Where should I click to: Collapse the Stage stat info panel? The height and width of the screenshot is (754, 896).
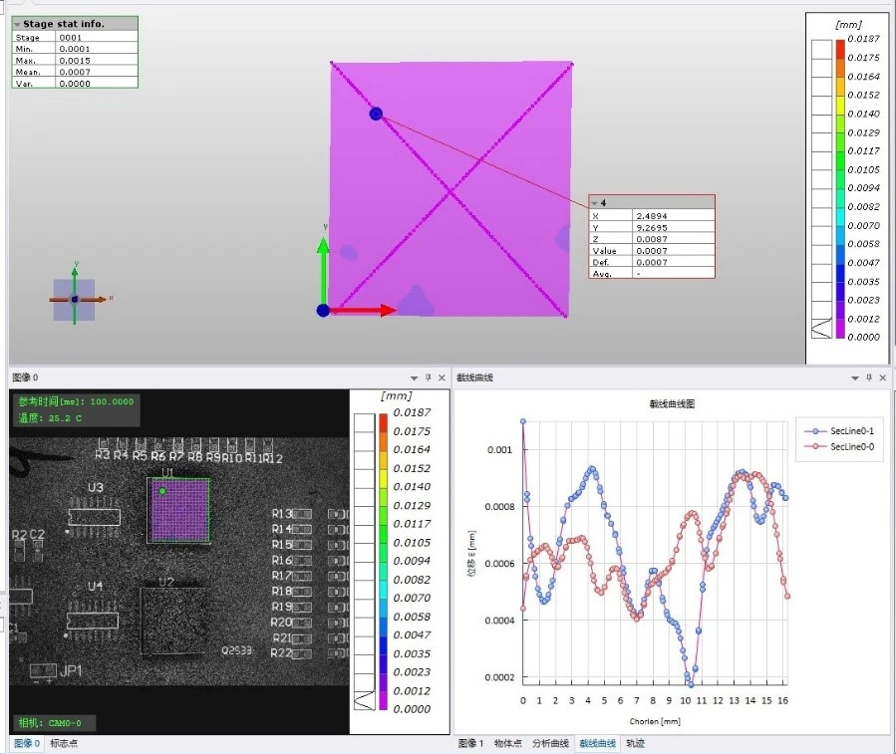click(x=18, y=25)
